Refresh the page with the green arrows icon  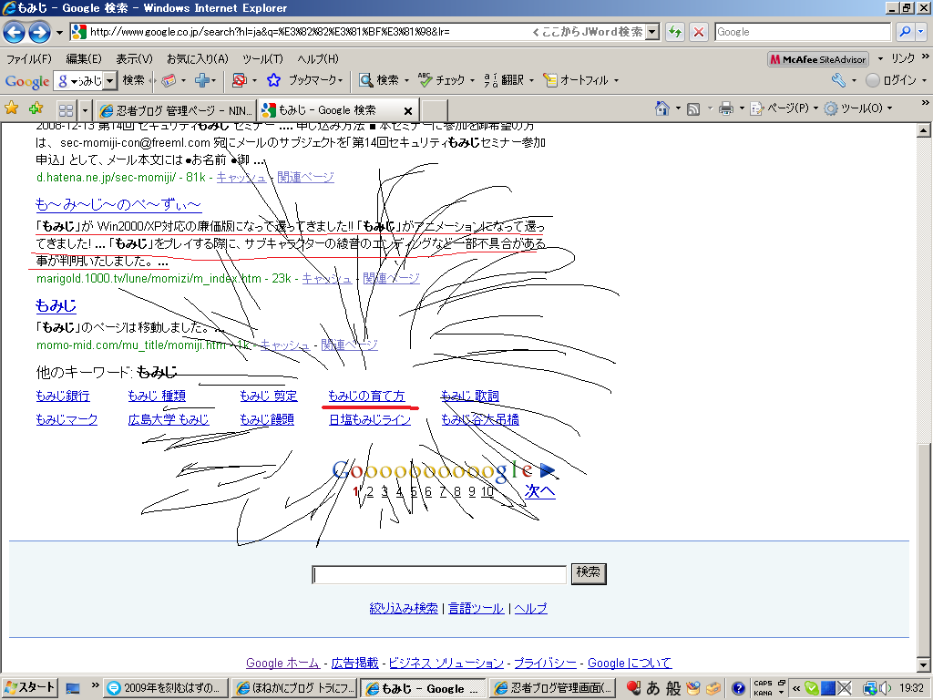pos(675,32)
